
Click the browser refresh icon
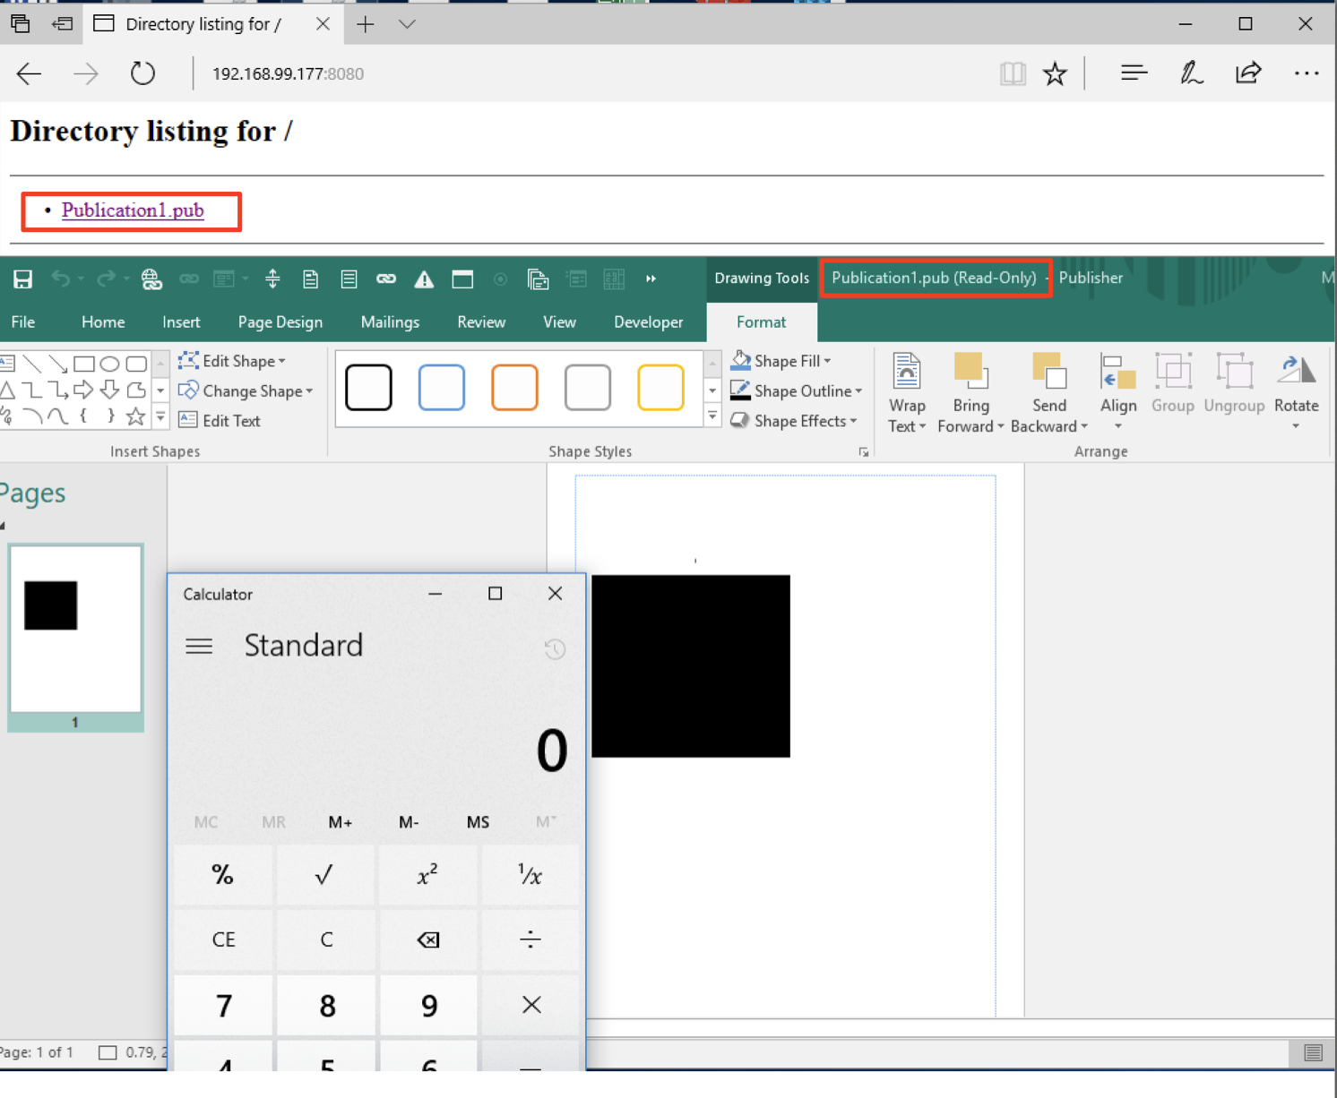click(142, 73)
